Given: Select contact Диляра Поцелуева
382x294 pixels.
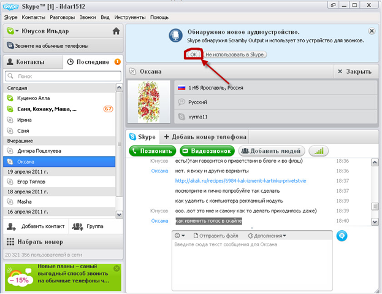Looking at the screenshot, I should 59,151.
